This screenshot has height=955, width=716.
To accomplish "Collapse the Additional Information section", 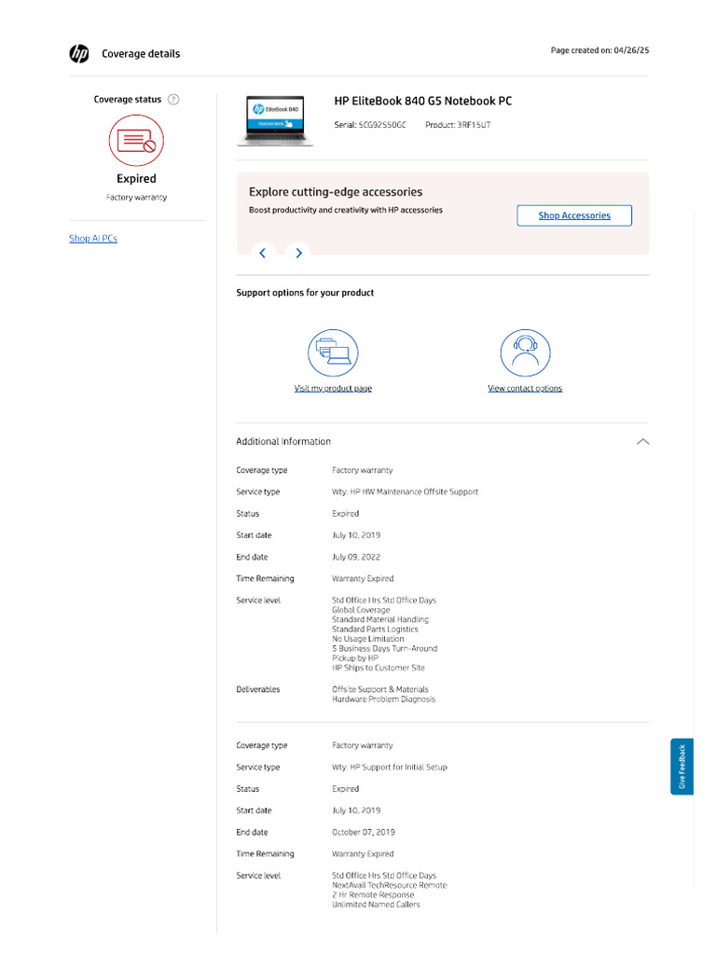I will 642,441.
